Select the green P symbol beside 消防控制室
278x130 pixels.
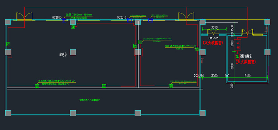[237, 56]
